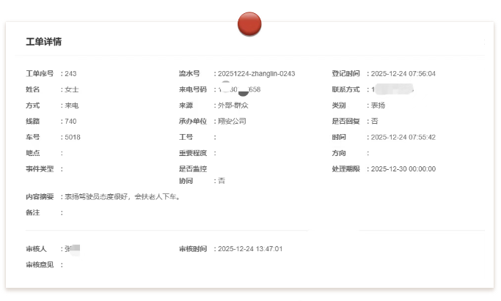Screen dimensions: 501x301
Task: Click the 协同 value 否
Action: tap(221, 181)
